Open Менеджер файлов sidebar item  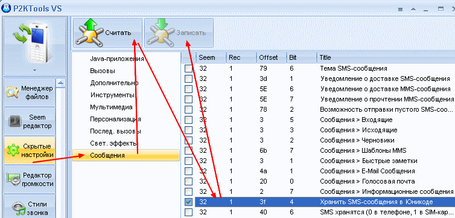[30, 92]
